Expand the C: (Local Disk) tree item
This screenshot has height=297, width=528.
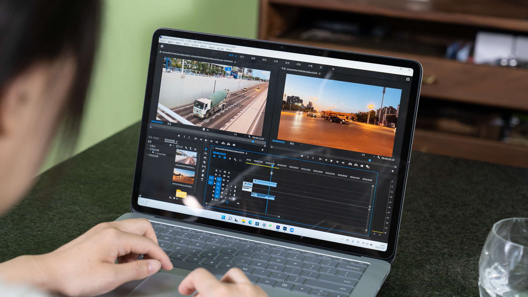(x=150, y=152)
